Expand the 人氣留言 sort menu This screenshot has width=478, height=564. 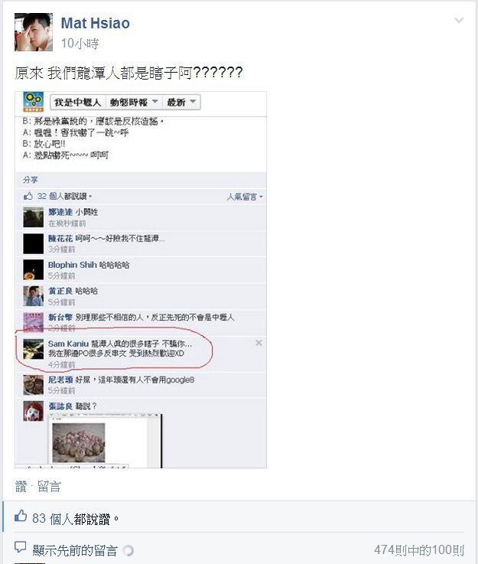[245, 197]
